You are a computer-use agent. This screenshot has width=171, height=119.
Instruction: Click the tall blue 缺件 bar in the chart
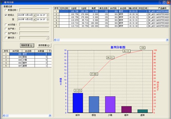78,103
